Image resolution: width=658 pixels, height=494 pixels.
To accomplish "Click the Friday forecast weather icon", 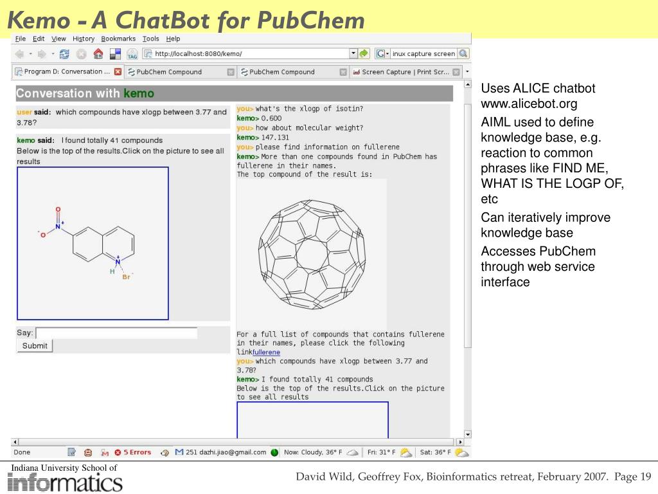I will [x=405, y=452].
